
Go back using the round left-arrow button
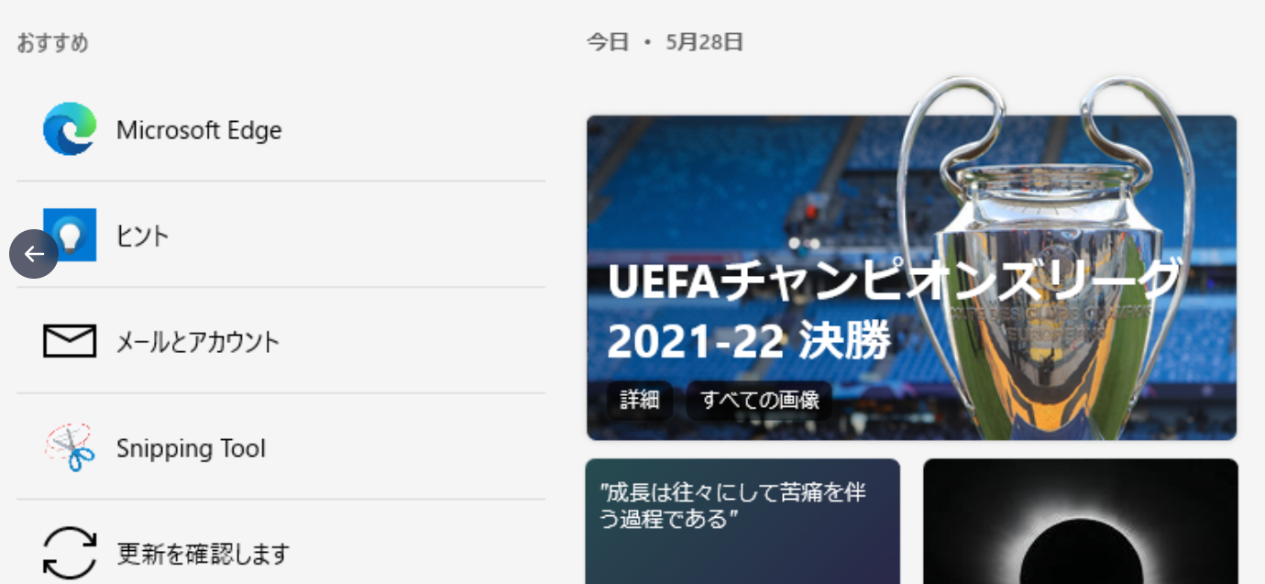(x=34, y=254)
